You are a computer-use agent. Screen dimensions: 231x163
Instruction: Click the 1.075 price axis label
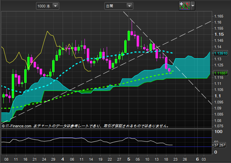point(219,126)
